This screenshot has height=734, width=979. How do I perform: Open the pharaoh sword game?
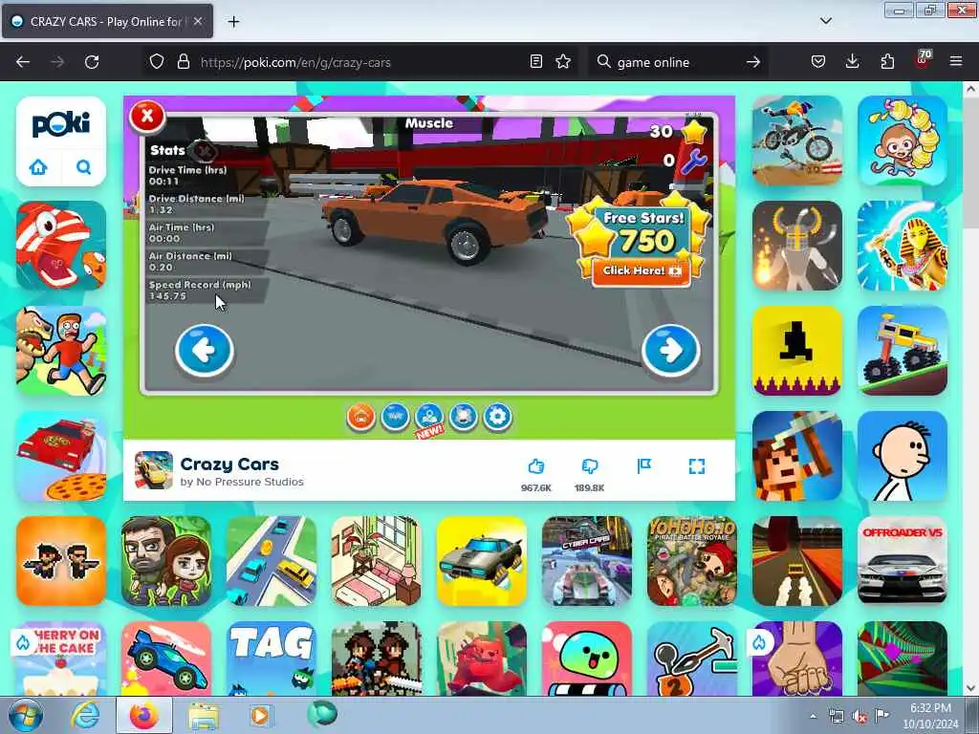pyautogui.click(x=903, y=246)
